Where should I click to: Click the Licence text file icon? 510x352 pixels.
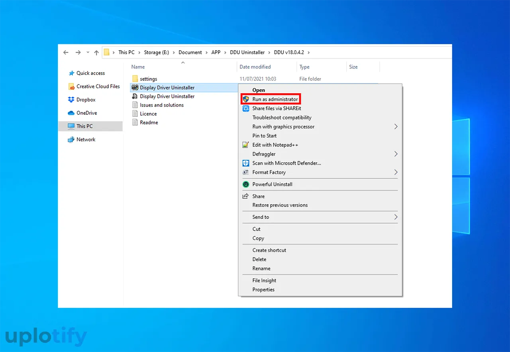[135, 114]
